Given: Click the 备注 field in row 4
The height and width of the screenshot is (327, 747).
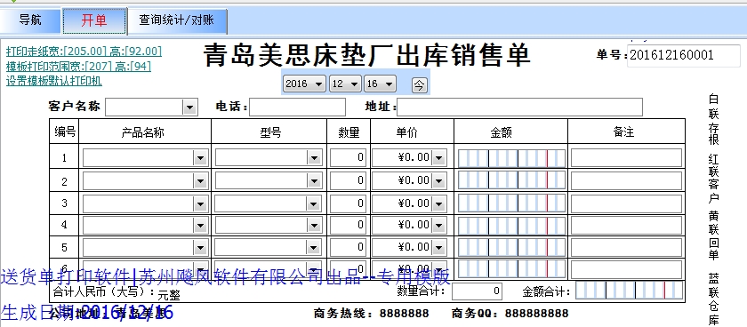Looking at the screenshot, I should coord(626,225).
